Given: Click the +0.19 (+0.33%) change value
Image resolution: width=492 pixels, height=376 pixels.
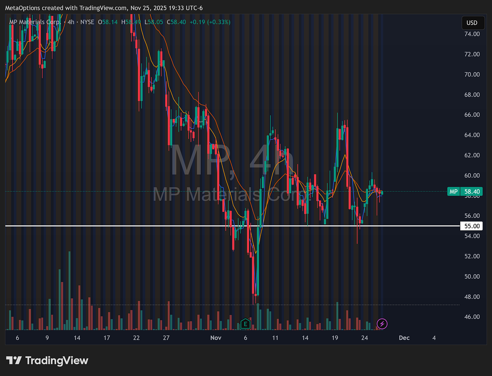Looking at the screenshot, I should (x=210, y=22).
